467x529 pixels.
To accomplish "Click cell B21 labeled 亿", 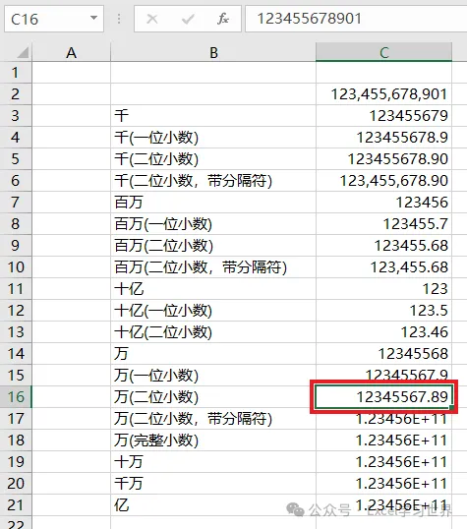I will coord(213,504).
